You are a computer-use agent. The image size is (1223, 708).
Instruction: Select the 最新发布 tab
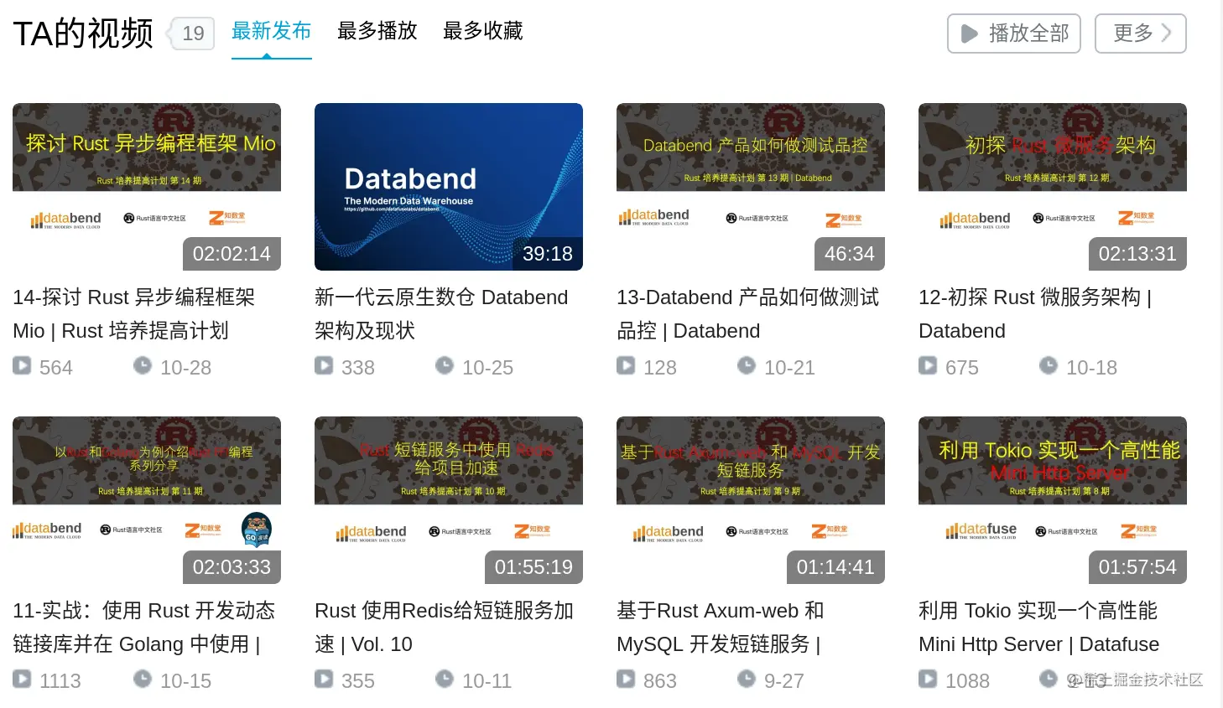point(272,31)
